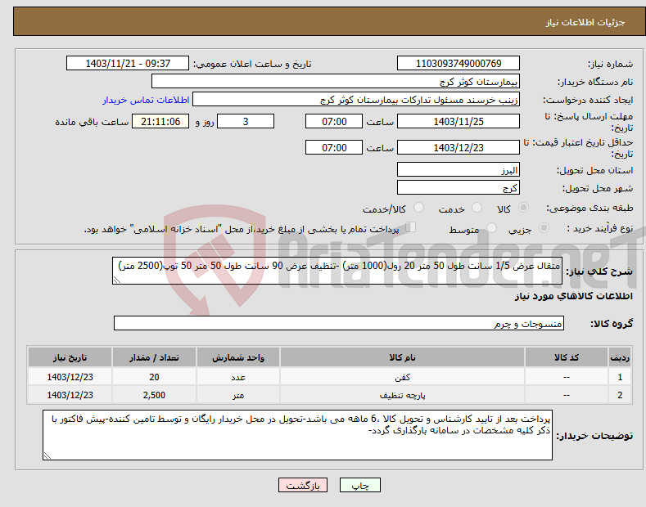Click the نام کالا column header
Viewport: 646px width, 507px height.
(x=403, y=357)
